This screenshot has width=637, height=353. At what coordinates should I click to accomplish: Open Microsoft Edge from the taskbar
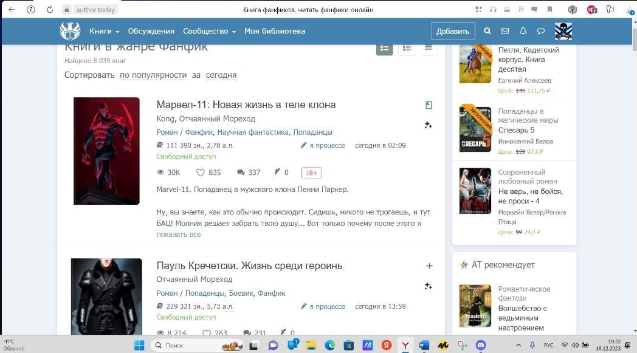coord(330,345)
